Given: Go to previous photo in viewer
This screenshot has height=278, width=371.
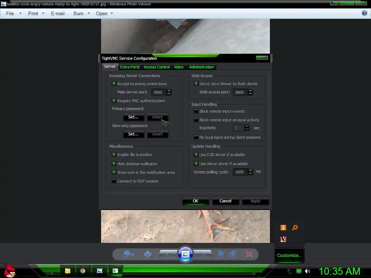Looking at the screenshot, I should point(168,254).
